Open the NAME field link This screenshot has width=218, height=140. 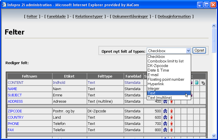coord(12,89)
